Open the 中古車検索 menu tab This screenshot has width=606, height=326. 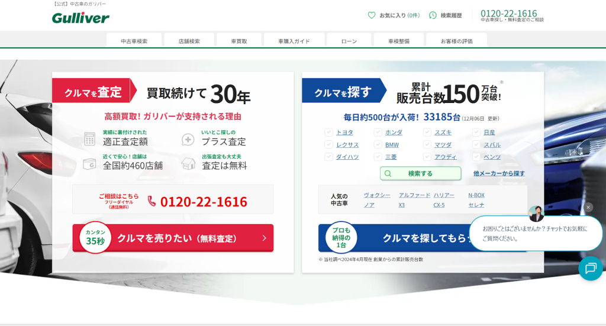click(x=134, y=41)
